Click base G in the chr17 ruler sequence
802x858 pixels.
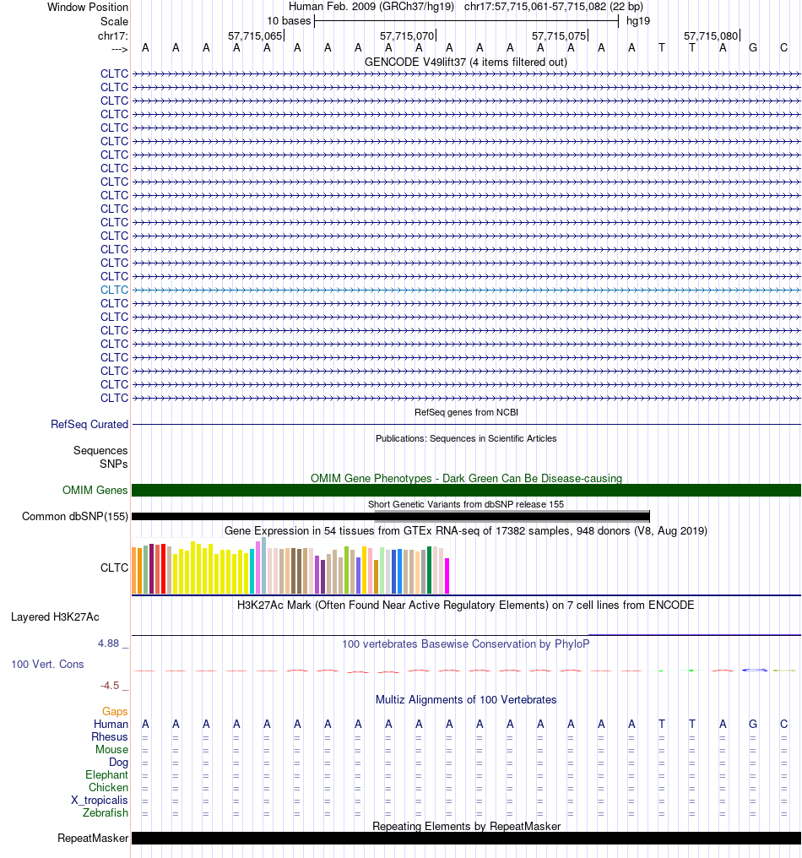click(x=753, y=47)
